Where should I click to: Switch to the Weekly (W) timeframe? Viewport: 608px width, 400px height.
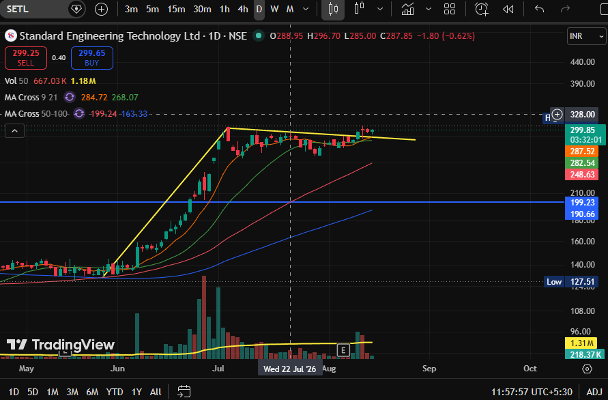pyautogui.click(x=274, y=9)
